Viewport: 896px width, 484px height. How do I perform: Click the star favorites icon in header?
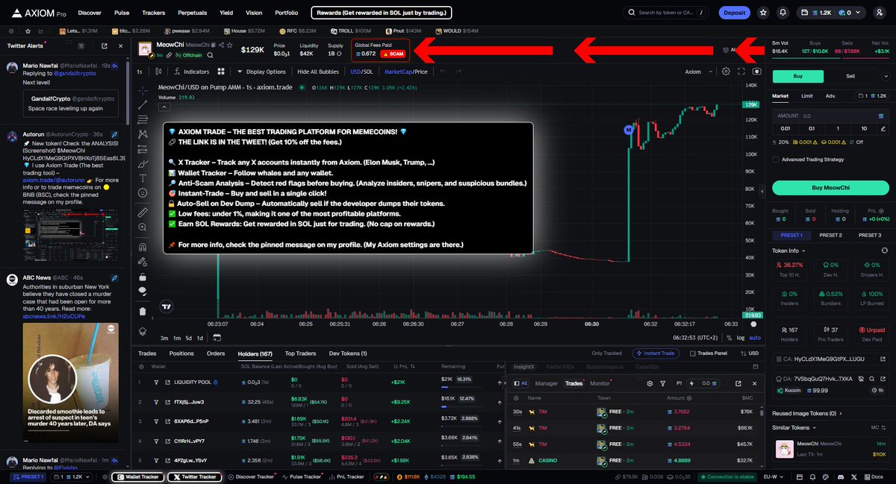click(x=762, y=13)
